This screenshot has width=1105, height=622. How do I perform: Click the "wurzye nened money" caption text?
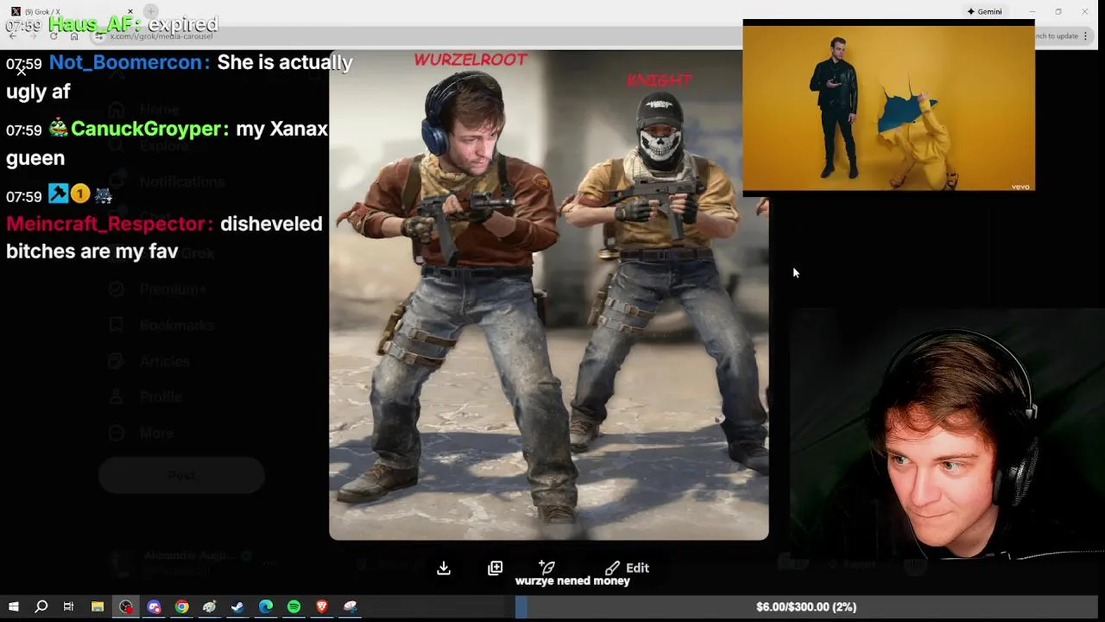pyautogui.click(x=572, y=581)
